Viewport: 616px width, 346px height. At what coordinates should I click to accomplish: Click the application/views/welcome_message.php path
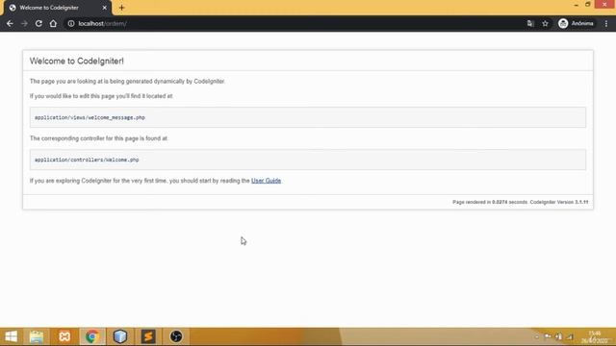click(90, 117)
